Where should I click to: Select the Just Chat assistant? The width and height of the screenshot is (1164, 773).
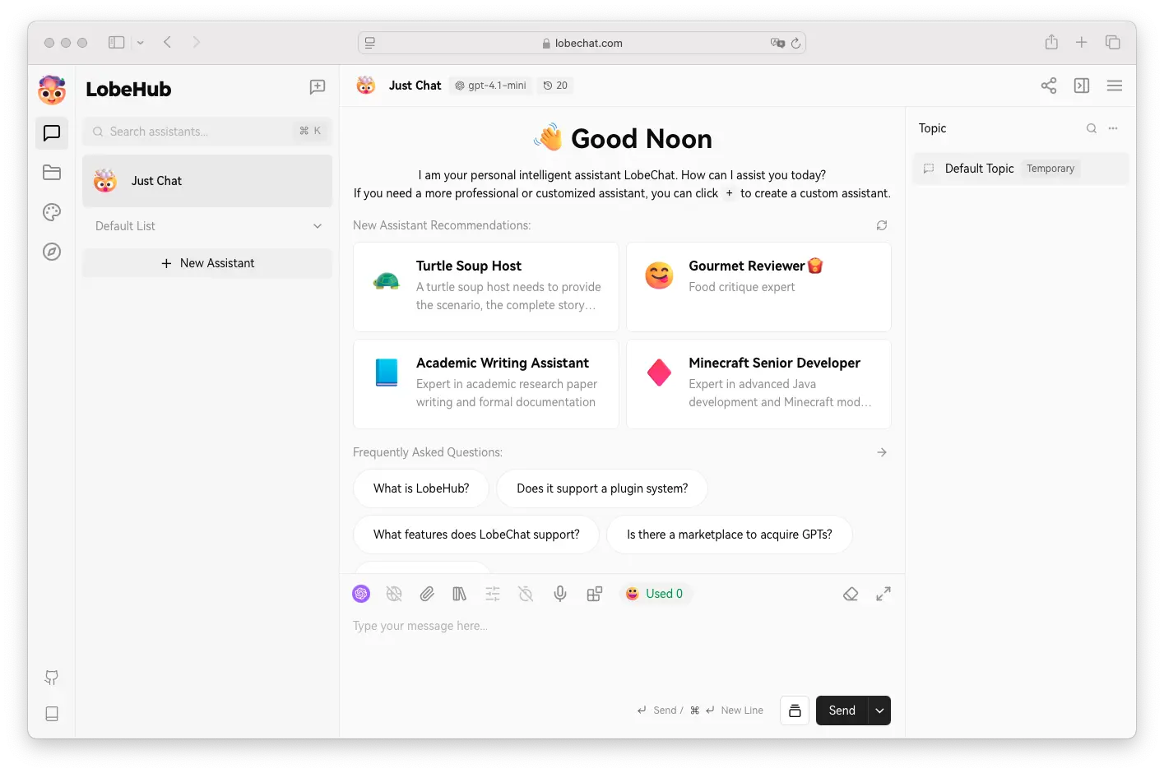(x=207, y=181)
